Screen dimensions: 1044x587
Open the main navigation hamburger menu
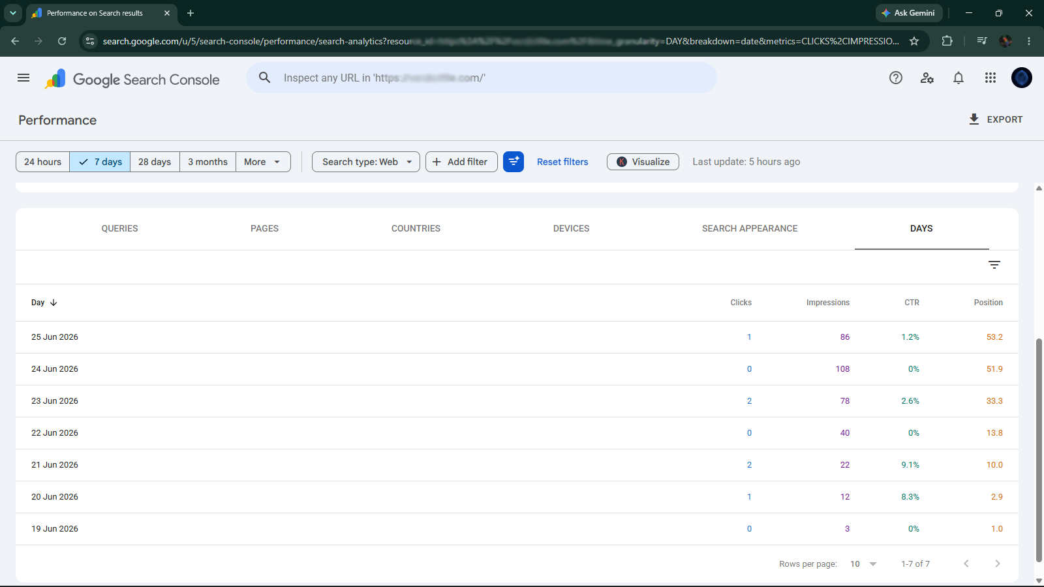pyautogui.click(x=23, y=78)
